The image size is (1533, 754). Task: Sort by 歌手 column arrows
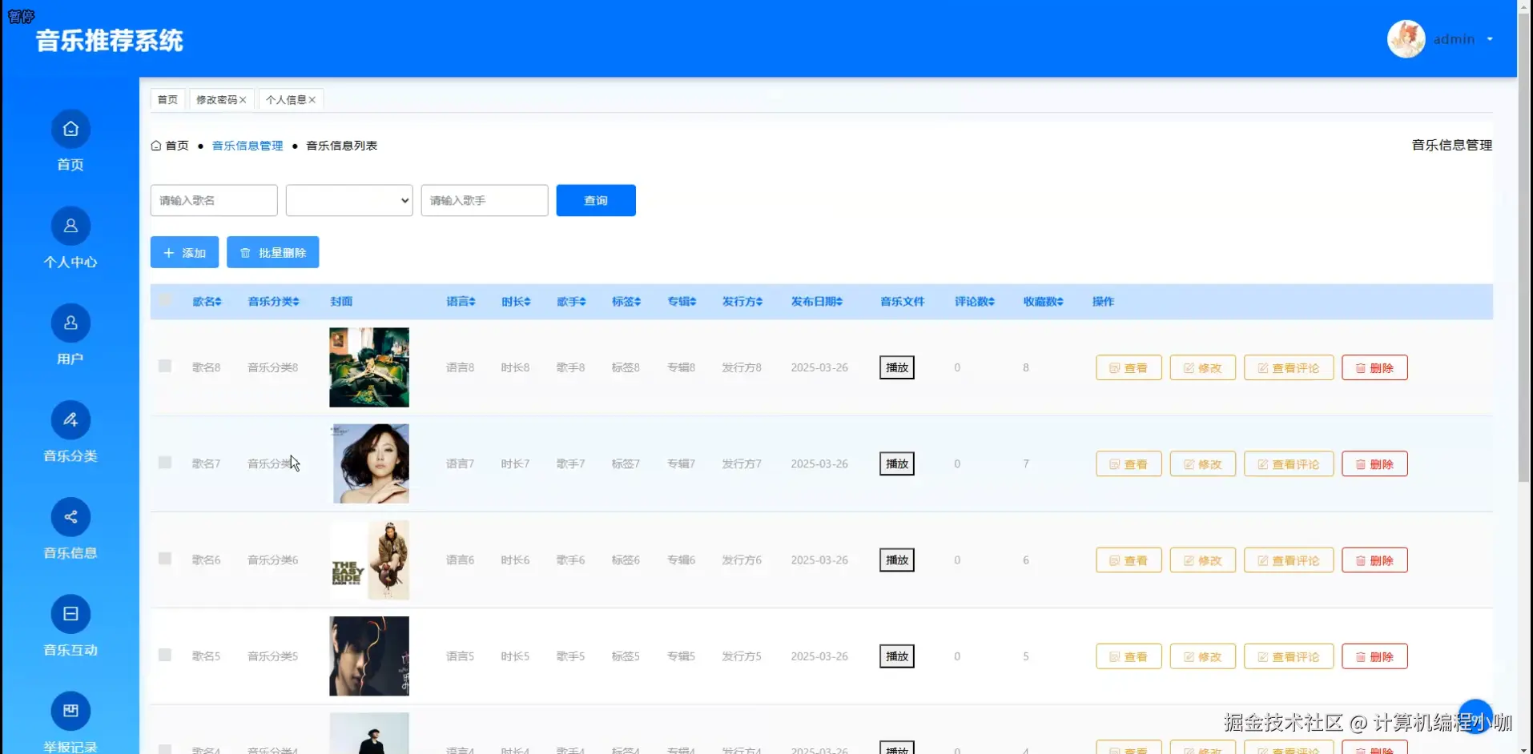pos(582,302)
